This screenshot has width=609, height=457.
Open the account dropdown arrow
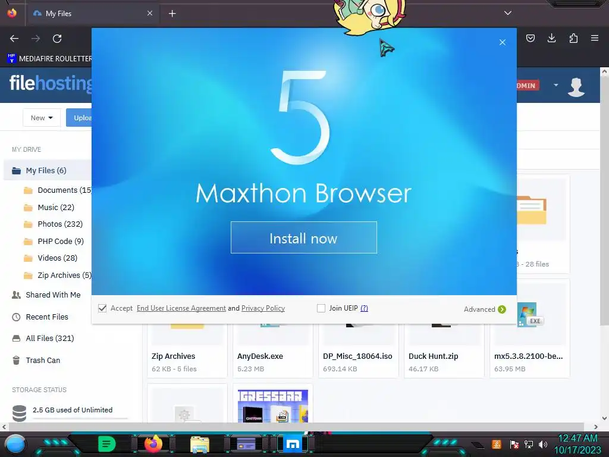tap(556, 85)
